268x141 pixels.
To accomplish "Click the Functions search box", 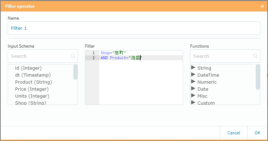I will click(225, 56).
